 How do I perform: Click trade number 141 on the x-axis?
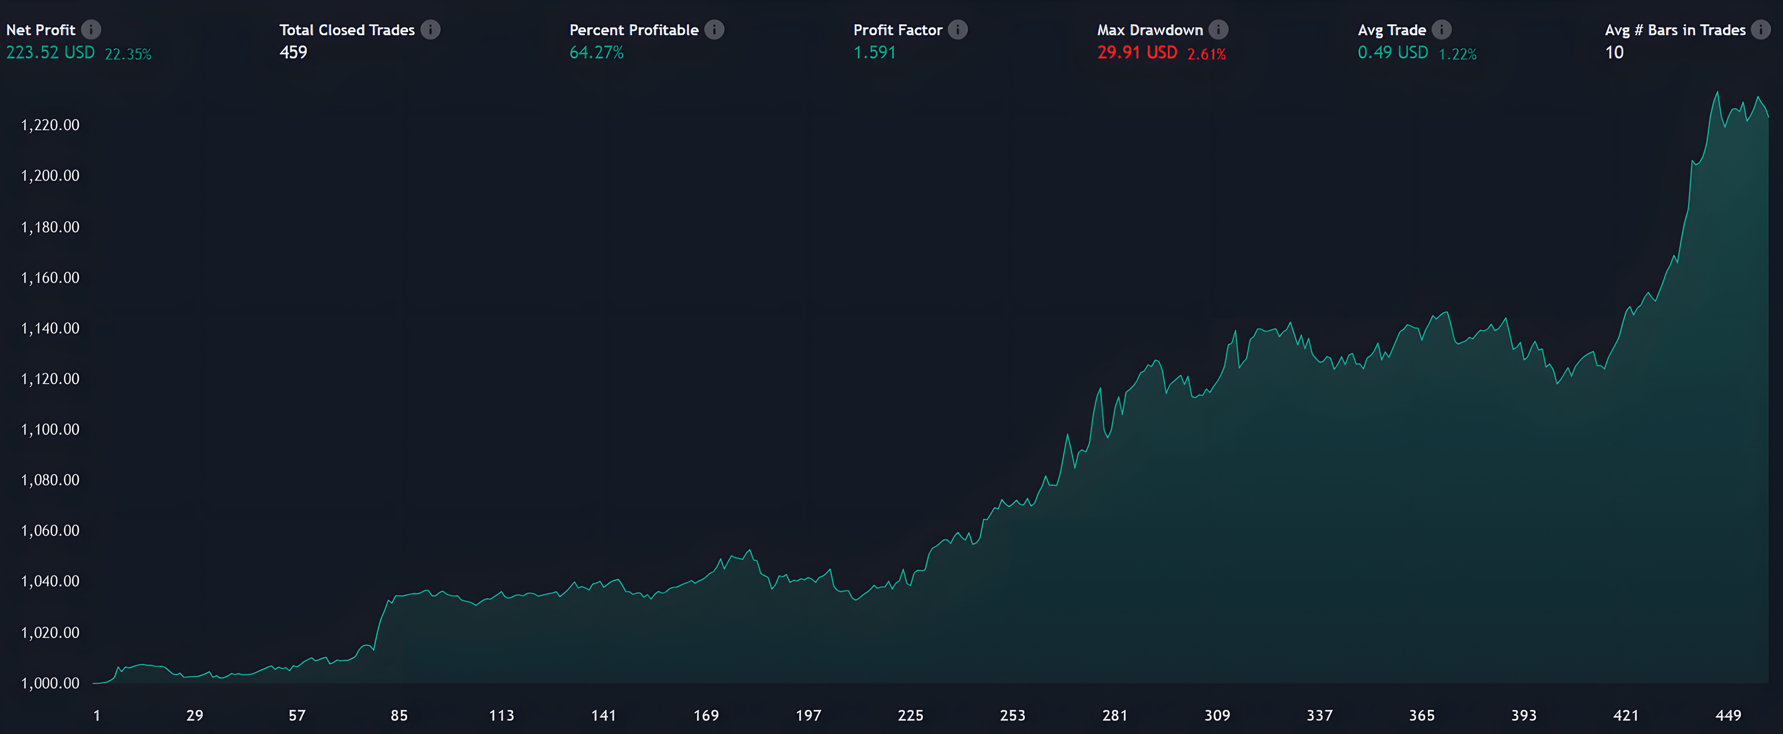click(604, 715)
